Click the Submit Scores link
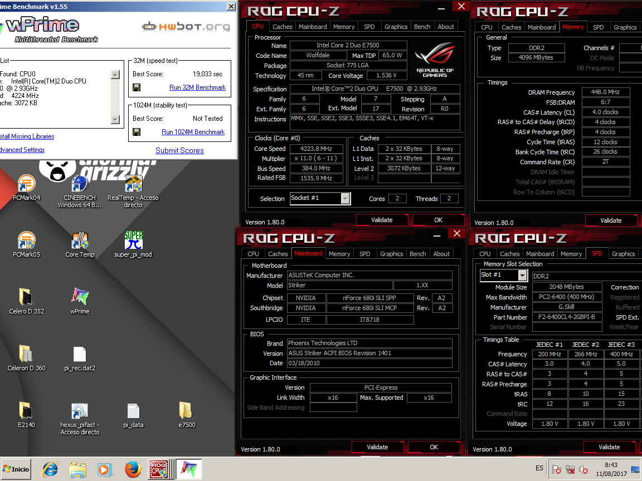642x481 pixels. pos(179,150)
